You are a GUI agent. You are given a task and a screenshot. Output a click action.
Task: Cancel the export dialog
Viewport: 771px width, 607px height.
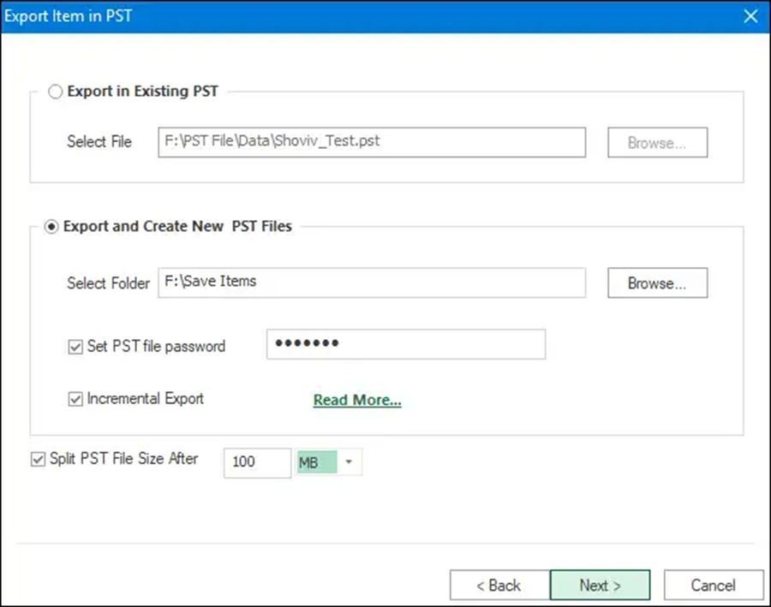(x=714, y=585)
